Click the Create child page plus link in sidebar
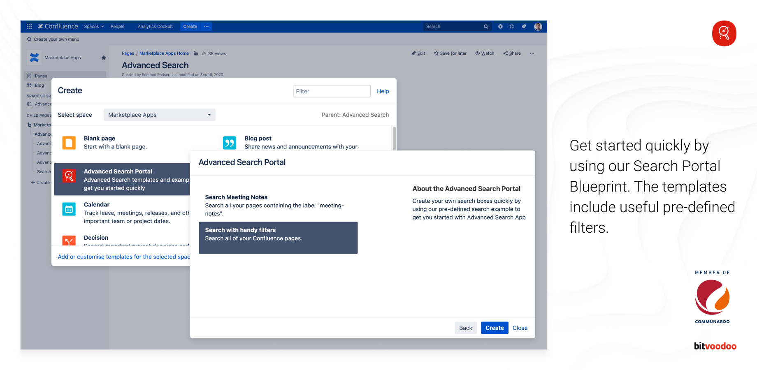757x370 pixels. [x=40, y=183]
